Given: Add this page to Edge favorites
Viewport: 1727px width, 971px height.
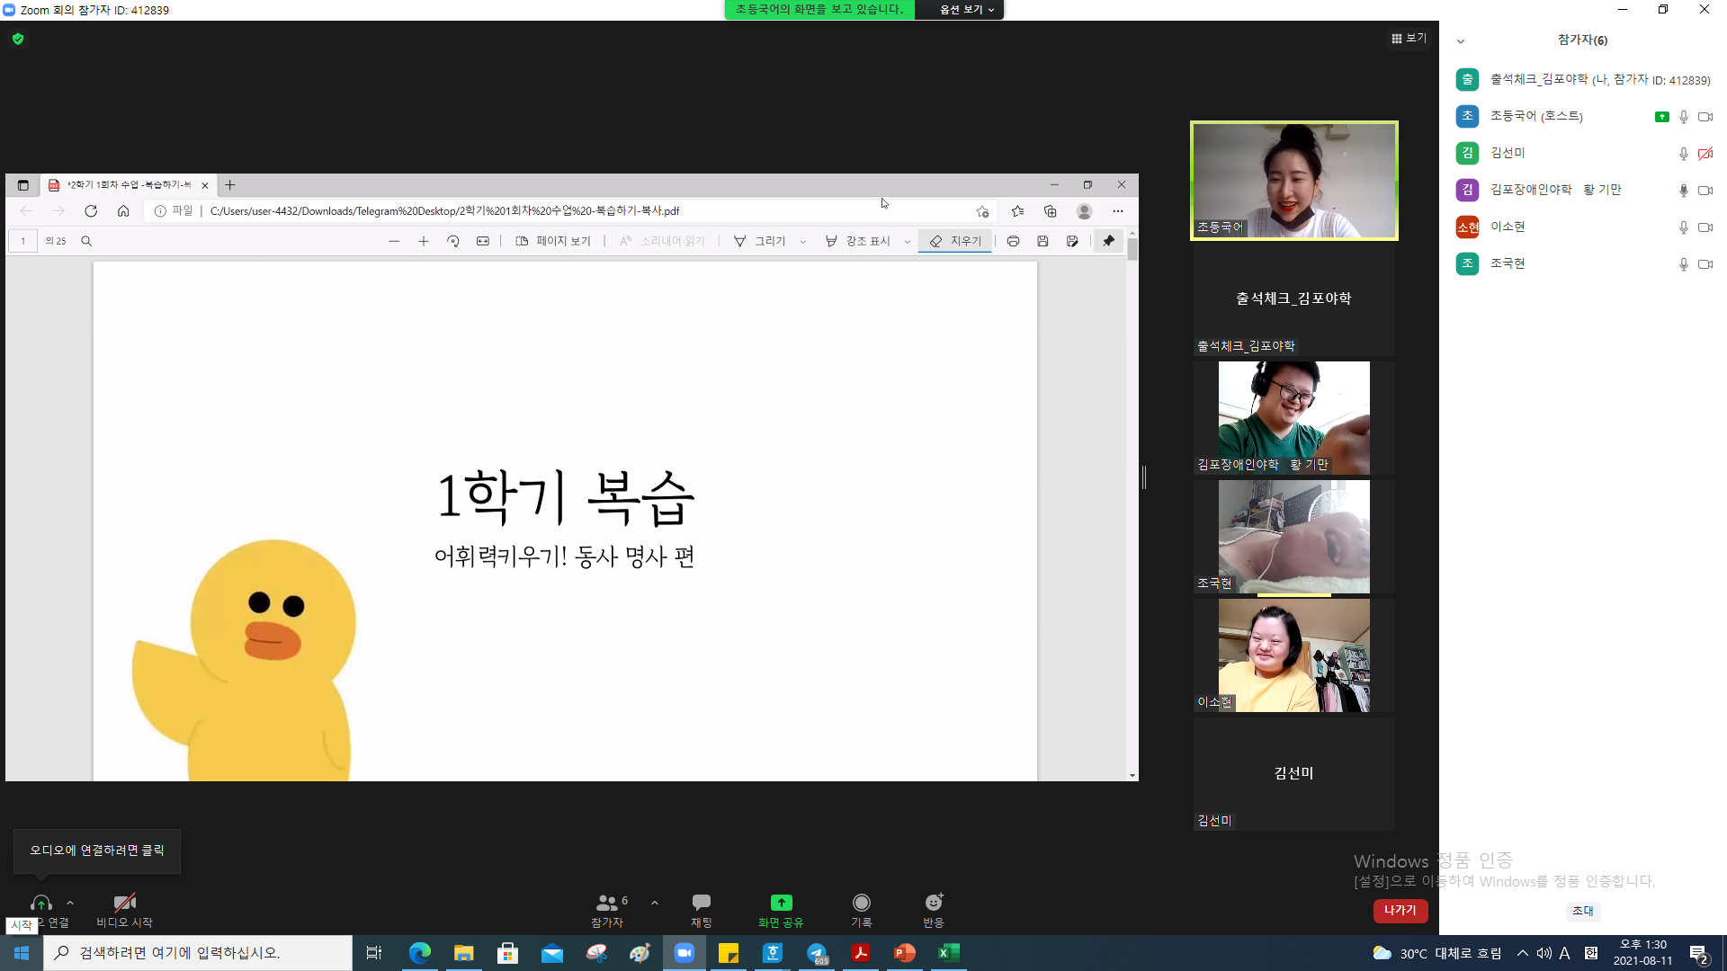Looking at the screenshot, I should (x=982, y=211).
